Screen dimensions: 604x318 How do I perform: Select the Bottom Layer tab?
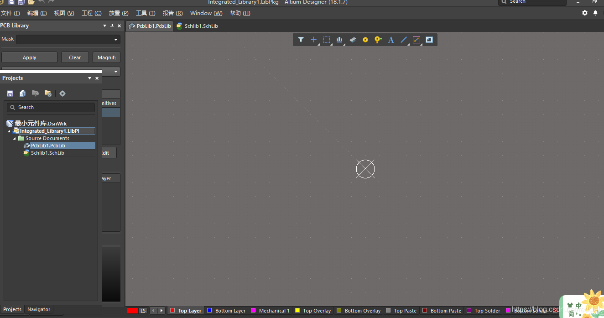pos(226,311)
